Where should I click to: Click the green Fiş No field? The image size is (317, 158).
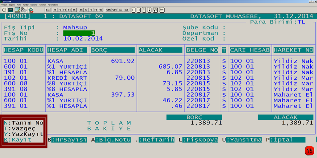click(x=79, y=33)
